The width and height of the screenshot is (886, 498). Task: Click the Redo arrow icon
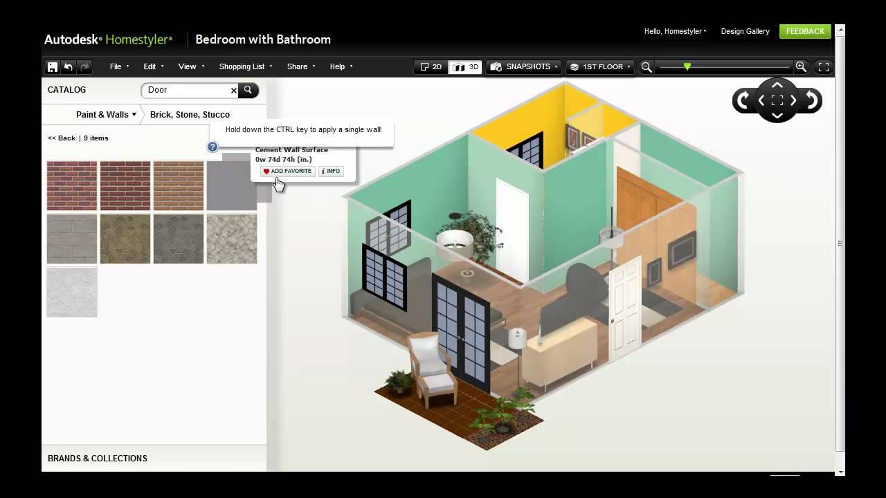[84, 67]
